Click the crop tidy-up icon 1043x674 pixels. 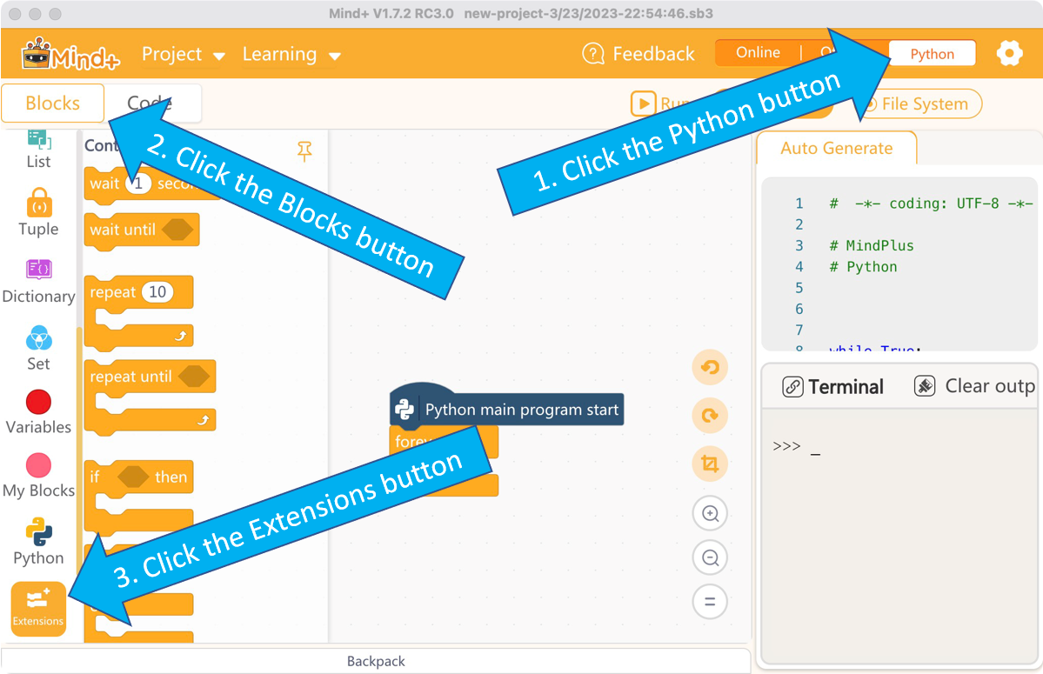[x=710, y=465]
